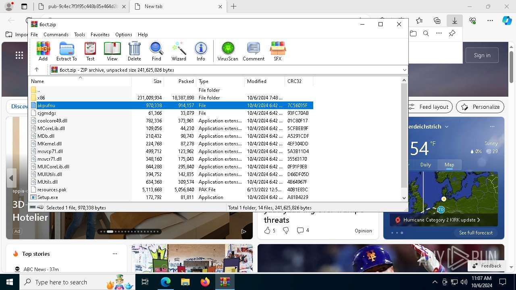This screenshot has height=290, width=516.
Task: Expand the archive path dropdown
Action: pyautogui.click(x=404, y=70)
